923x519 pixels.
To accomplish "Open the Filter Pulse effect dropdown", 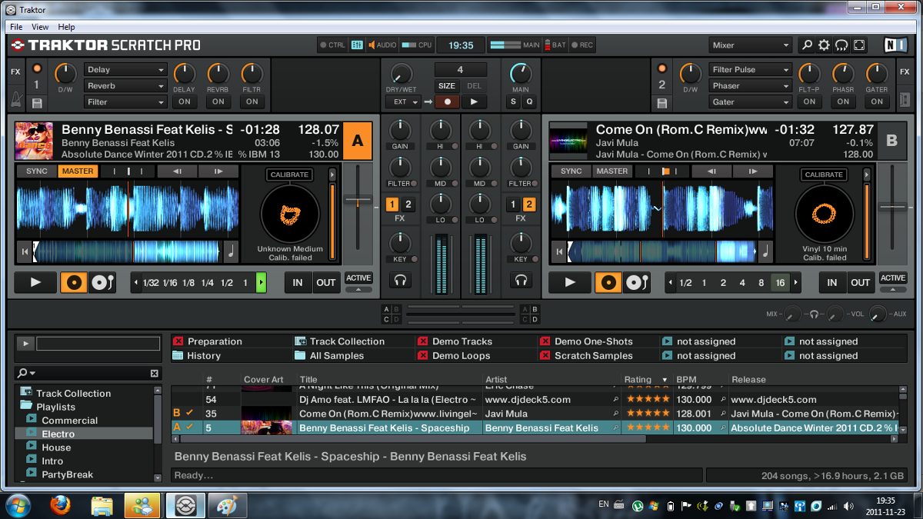I will 750,69.
